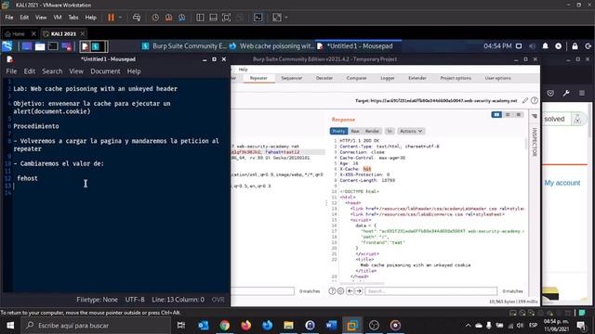
Task: Click the Burp Suite Community taskbar entry
Action: click(x=184, y=46)
